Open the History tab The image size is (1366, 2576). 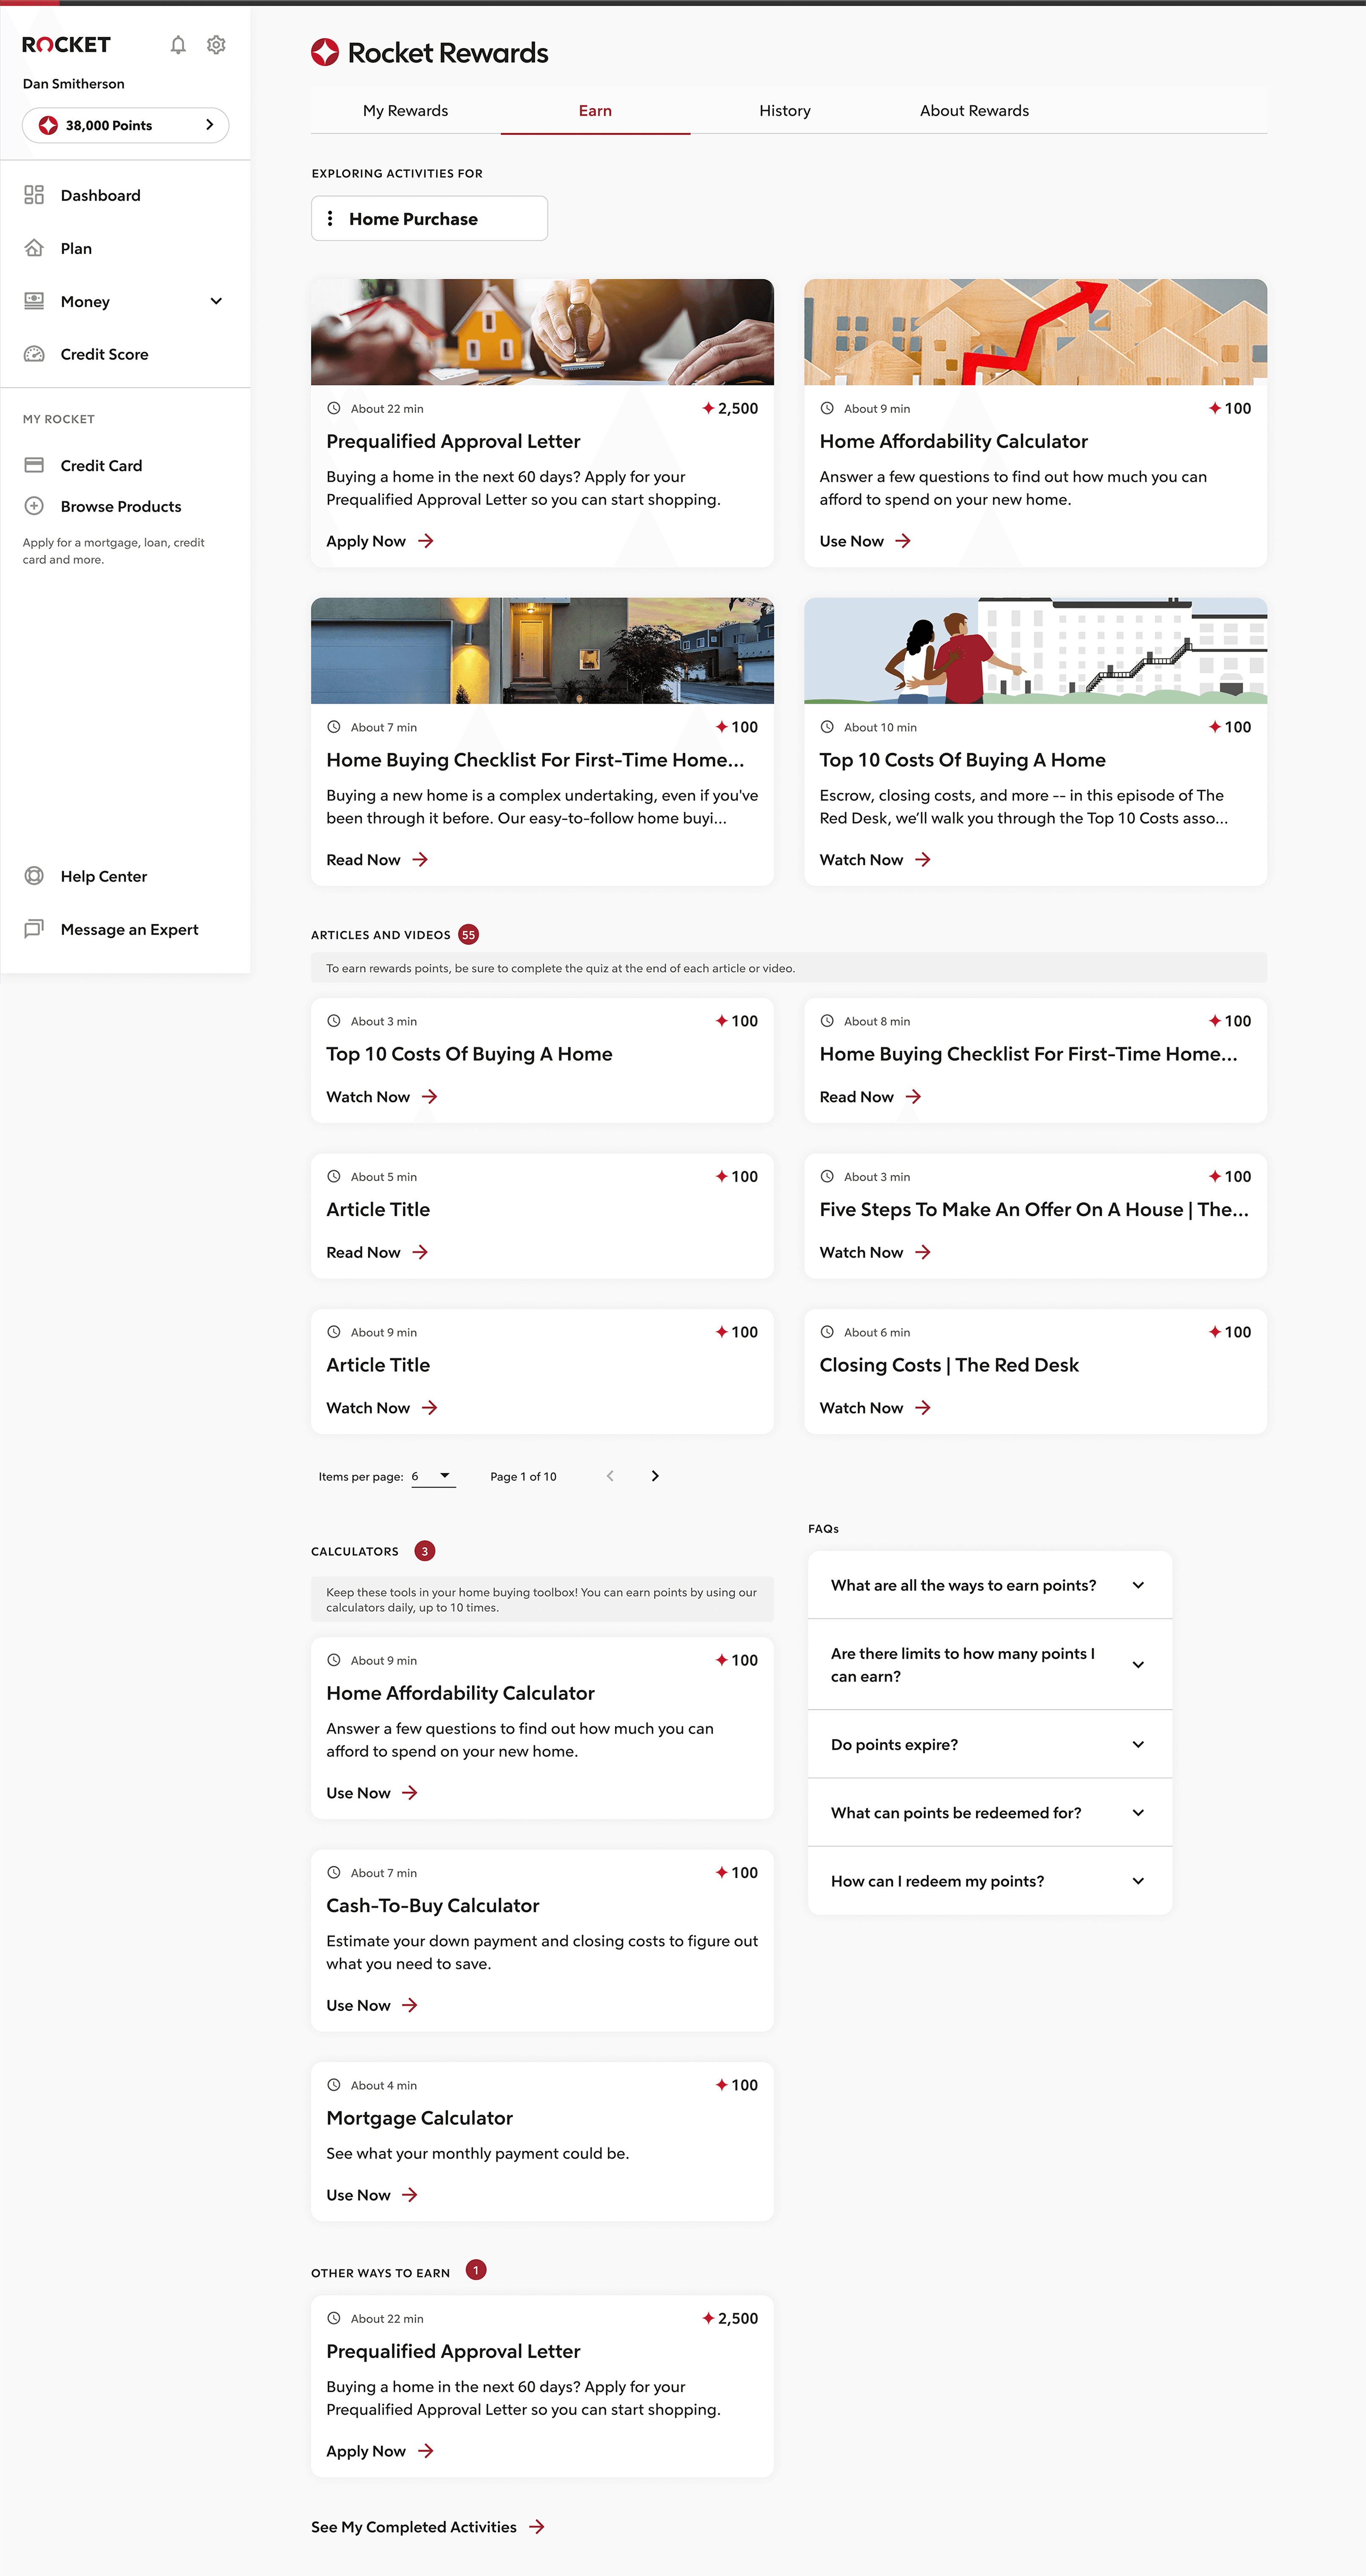pyautogui.click(x=784, y=111)
